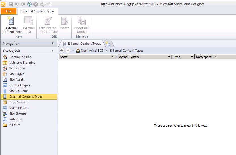Open Site Groups
236x155 pixels.
pos(29,114)
